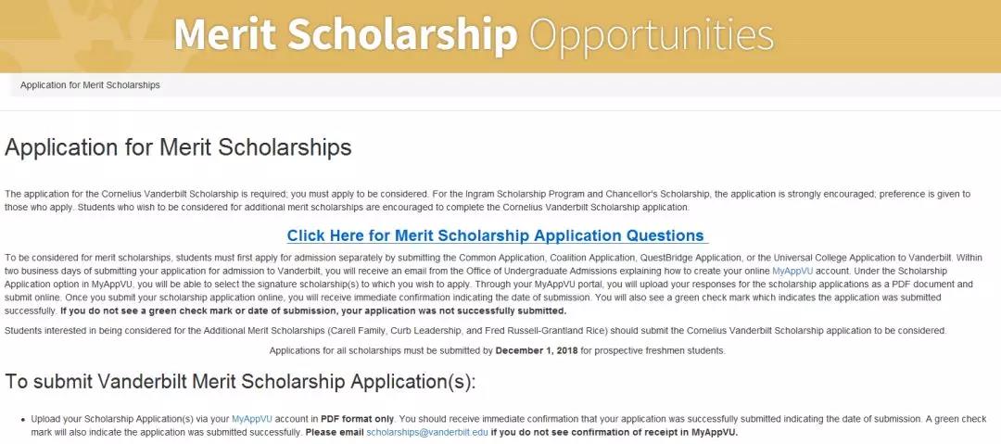Image resolution: width=1001 pixels, height=444 pixels.
Task: Click the large 'Application for Merit Scholarships' heading
Action: pyautogui.click(x=178, y=147)
